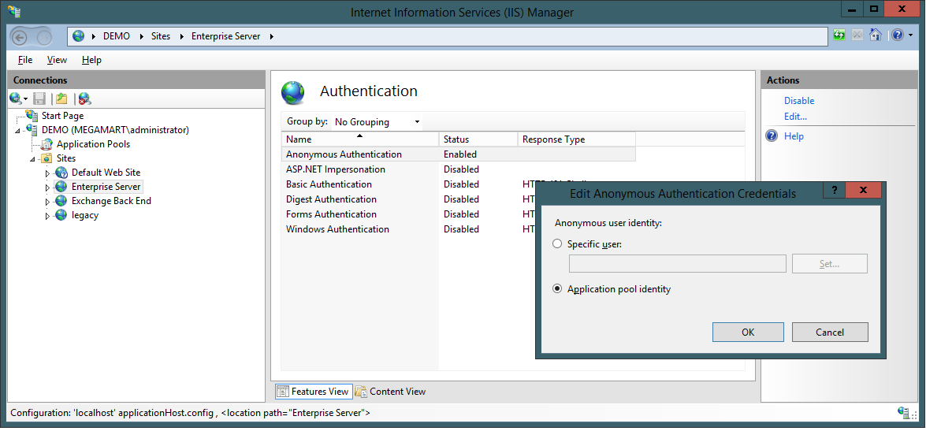Select Anonymous Authentication row
The image size is (926, 431).
click(459, 154)
